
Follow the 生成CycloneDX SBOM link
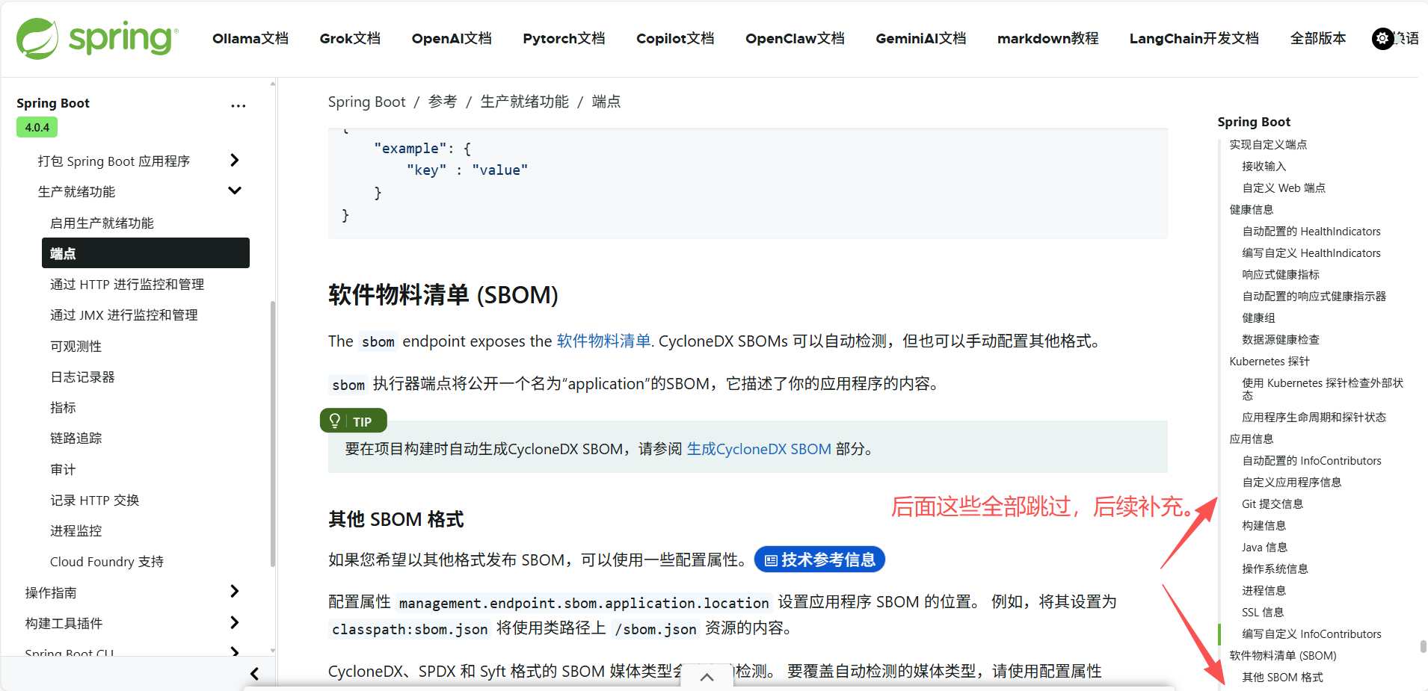(759, 449)
